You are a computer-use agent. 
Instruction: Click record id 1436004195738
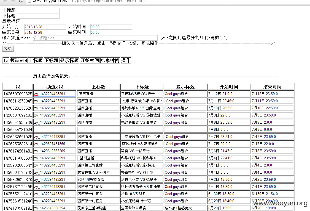click(x=18, y=173)
